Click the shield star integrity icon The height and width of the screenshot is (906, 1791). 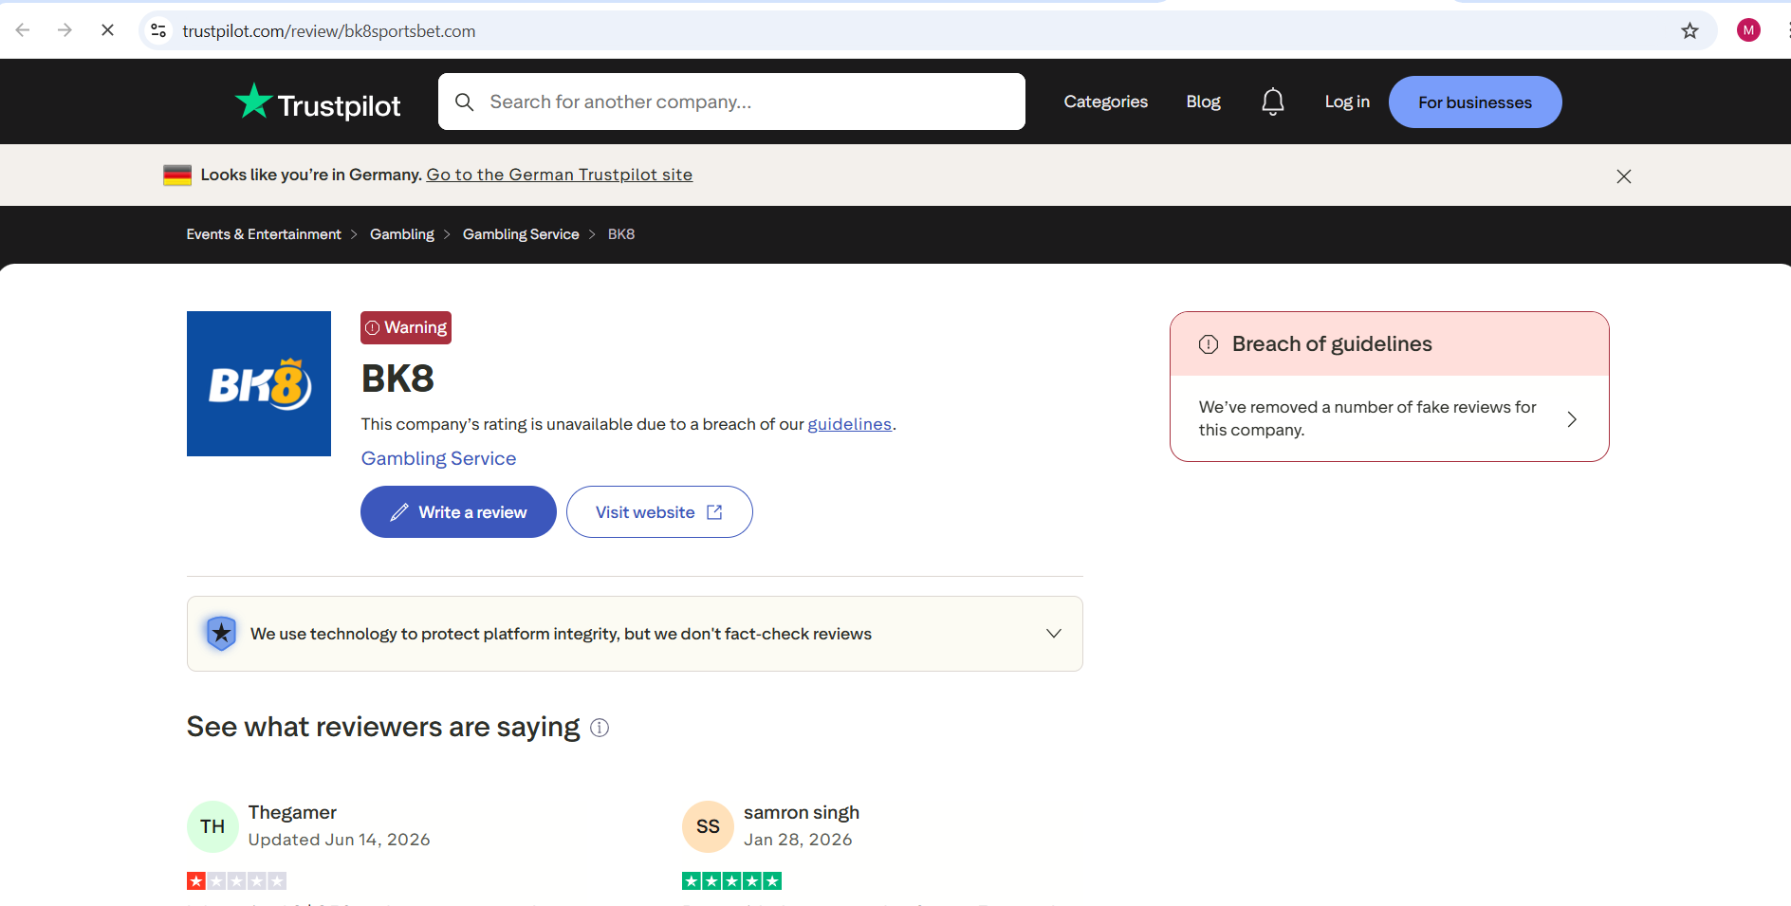pos(221,633)
